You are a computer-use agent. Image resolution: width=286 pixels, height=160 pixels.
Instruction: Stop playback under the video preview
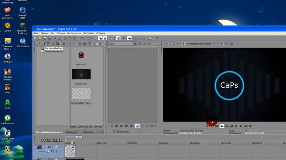point(231,126)
